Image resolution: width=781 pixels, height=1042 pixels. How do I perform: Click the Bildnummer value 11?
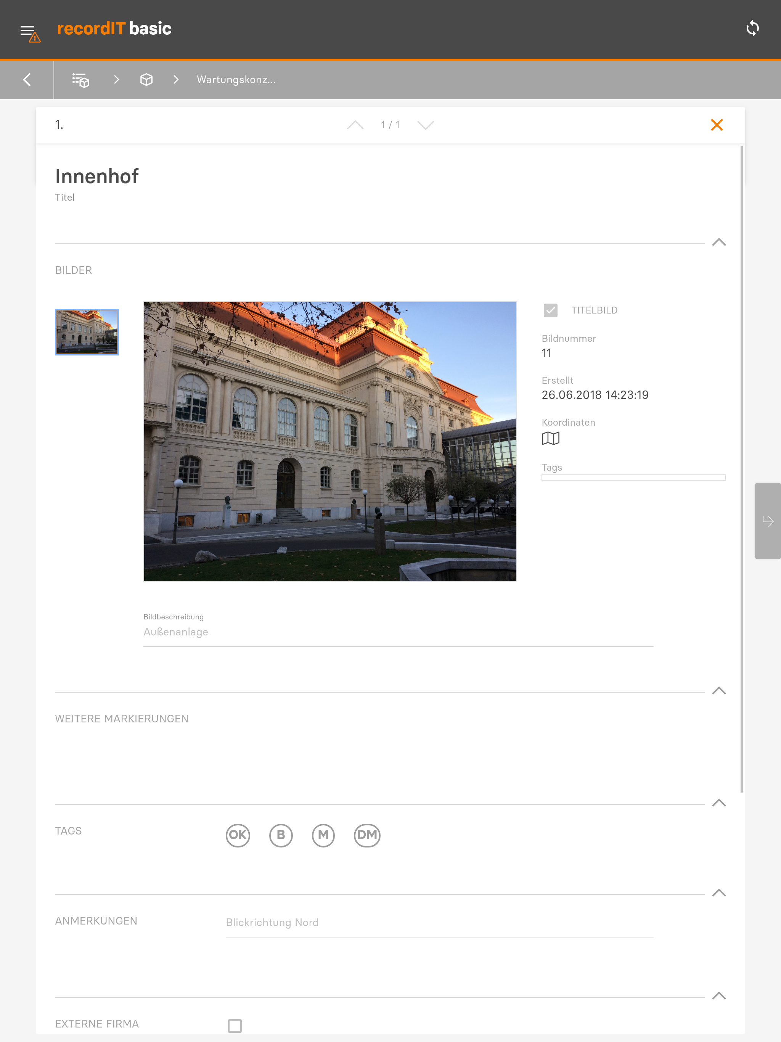[x=546, y=353]
